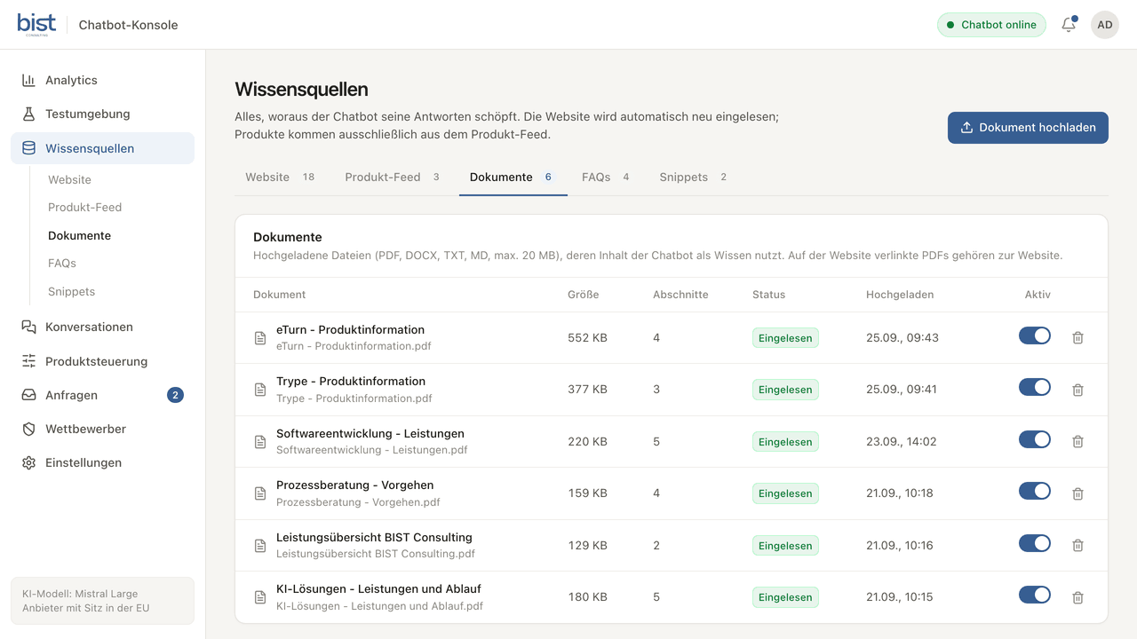1137x639 pixels.
Task: Select the FAQs tab
Action: [606, 177]
